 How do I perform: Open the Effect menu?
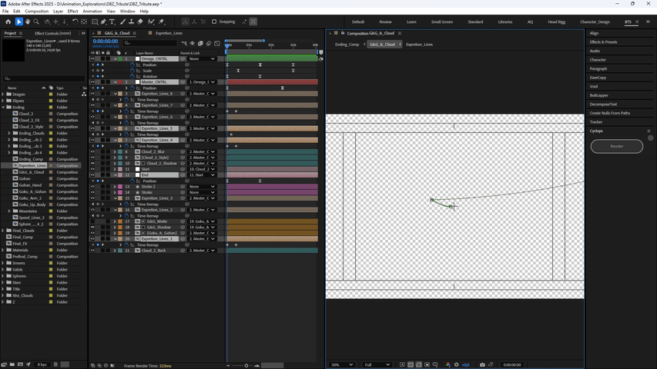tap(72, 12)
